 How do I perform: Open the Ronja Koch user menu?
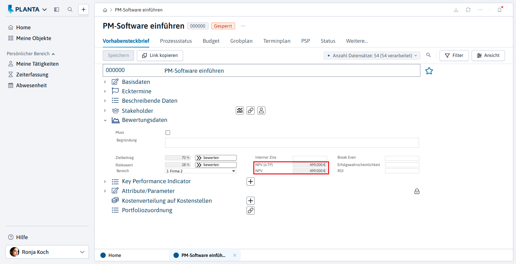47,252
